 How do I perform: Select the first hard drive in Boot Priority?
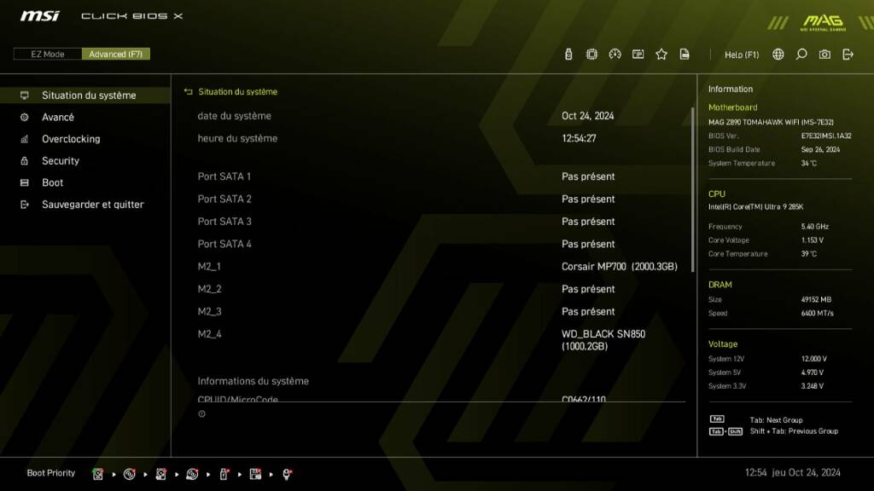click(98, 474)
